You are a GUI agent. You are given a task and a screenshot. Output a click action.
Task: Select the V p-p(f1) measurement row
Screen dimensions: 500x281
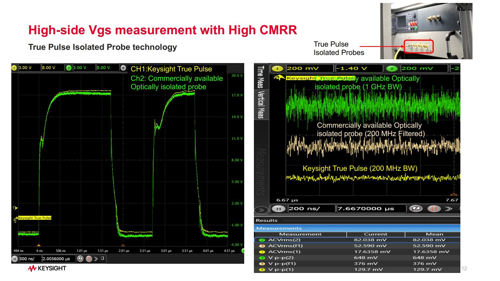[357, 264]
